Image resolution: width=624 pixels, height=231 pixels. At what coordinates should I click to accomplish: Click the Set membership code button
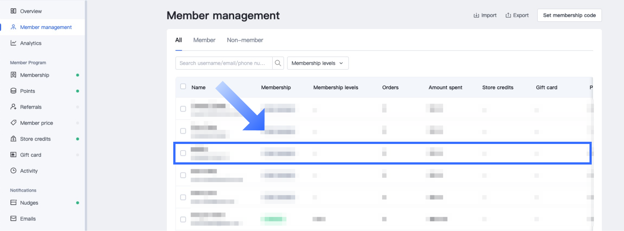(x=569, y=15)
